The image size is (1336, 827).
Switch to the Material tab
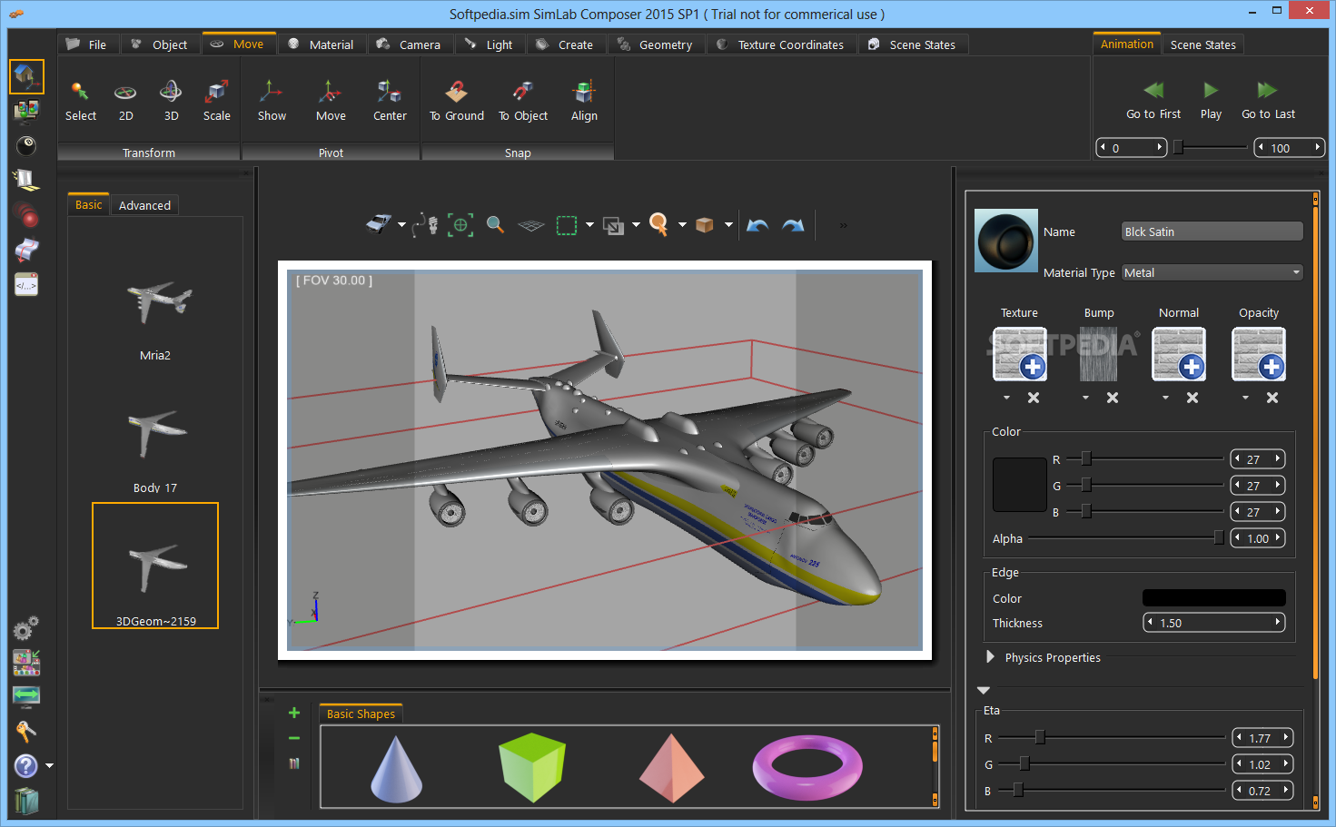(x=322, y=44)
